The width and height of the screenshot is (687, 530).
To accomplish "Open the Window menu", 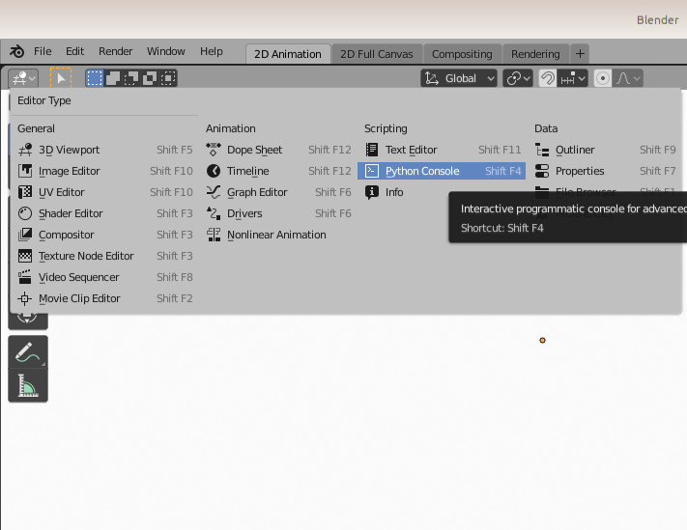I will tap(165, 51).
